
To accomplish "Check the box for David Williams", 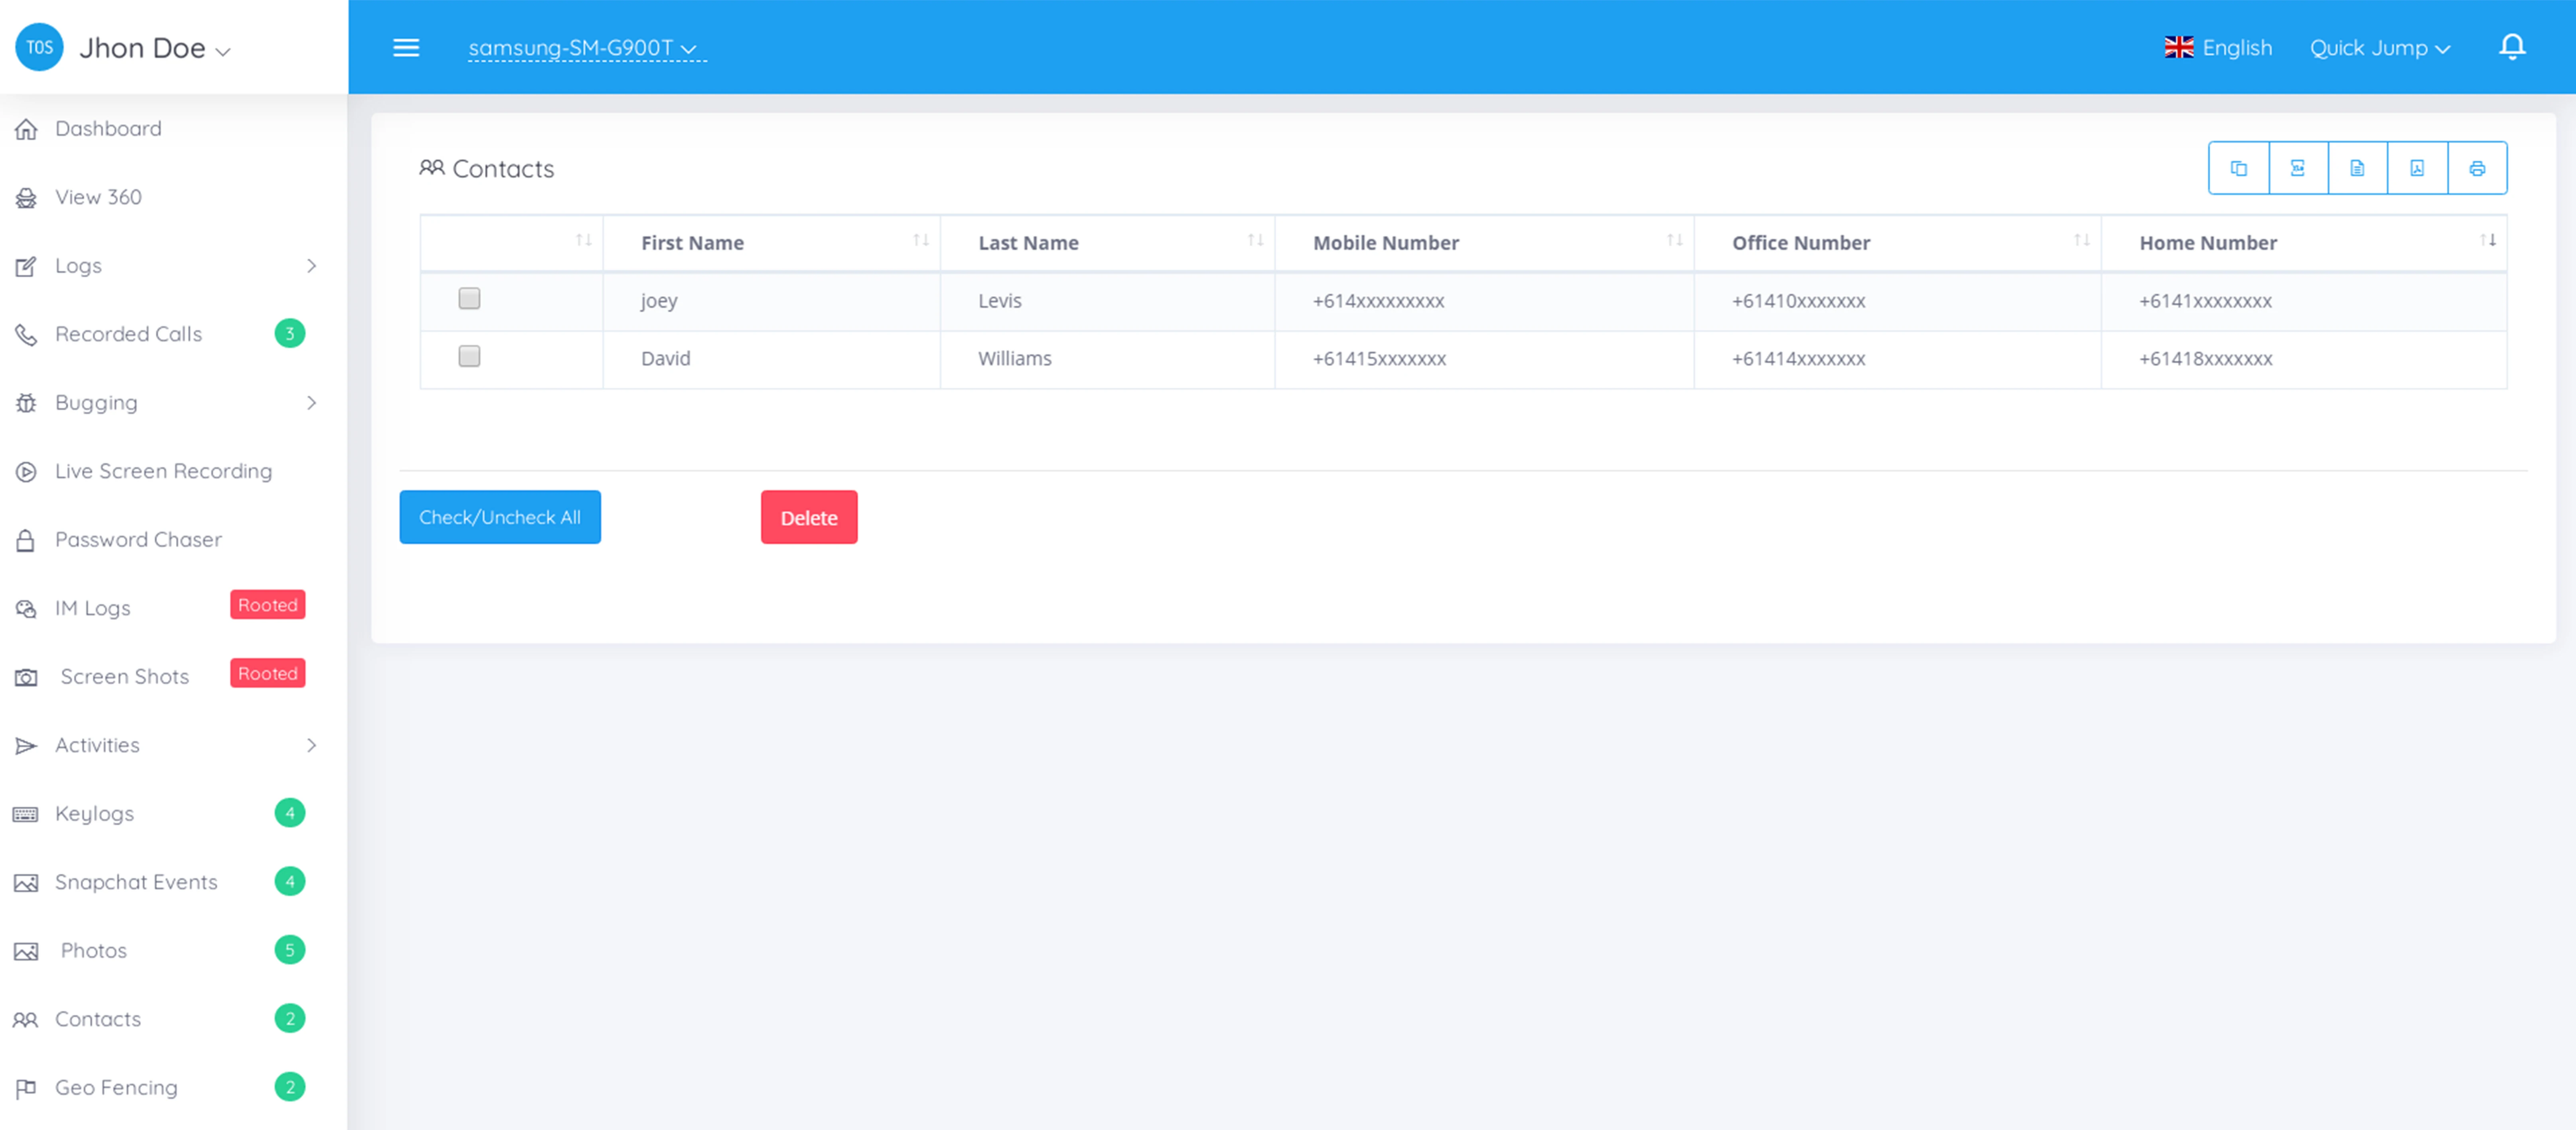I will 469,356.
